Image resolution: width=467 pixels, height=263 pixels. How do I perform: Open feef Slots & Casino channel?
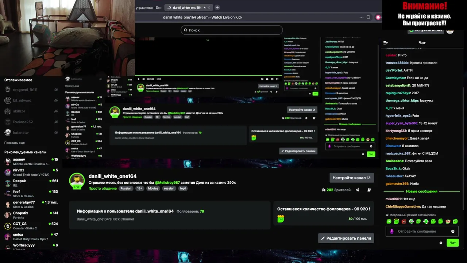point(31,194)
